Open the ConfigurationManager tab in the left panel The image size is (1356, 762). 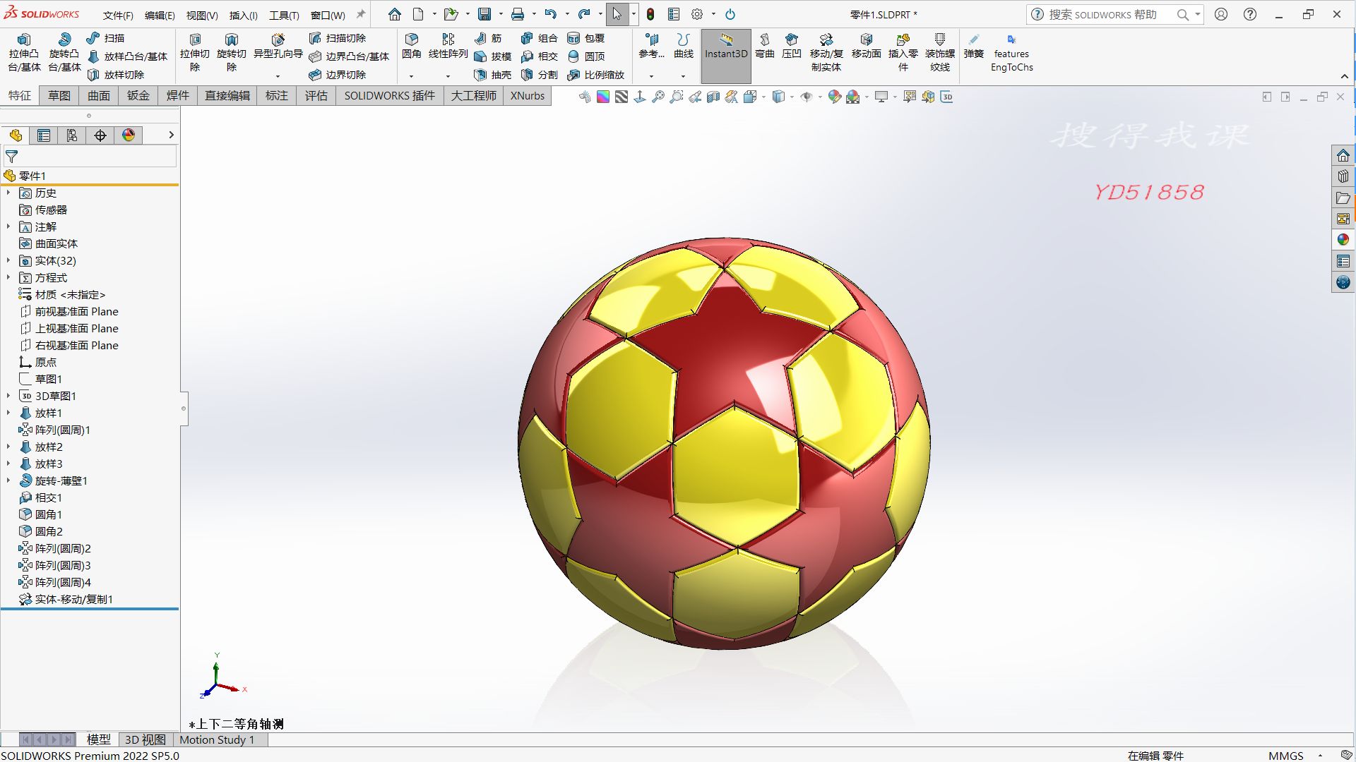tap(71, 135)
